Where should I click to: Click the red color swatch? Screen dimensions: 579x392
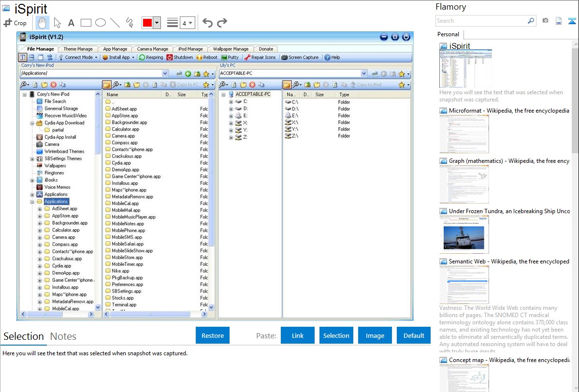click(x=147, y=23)
